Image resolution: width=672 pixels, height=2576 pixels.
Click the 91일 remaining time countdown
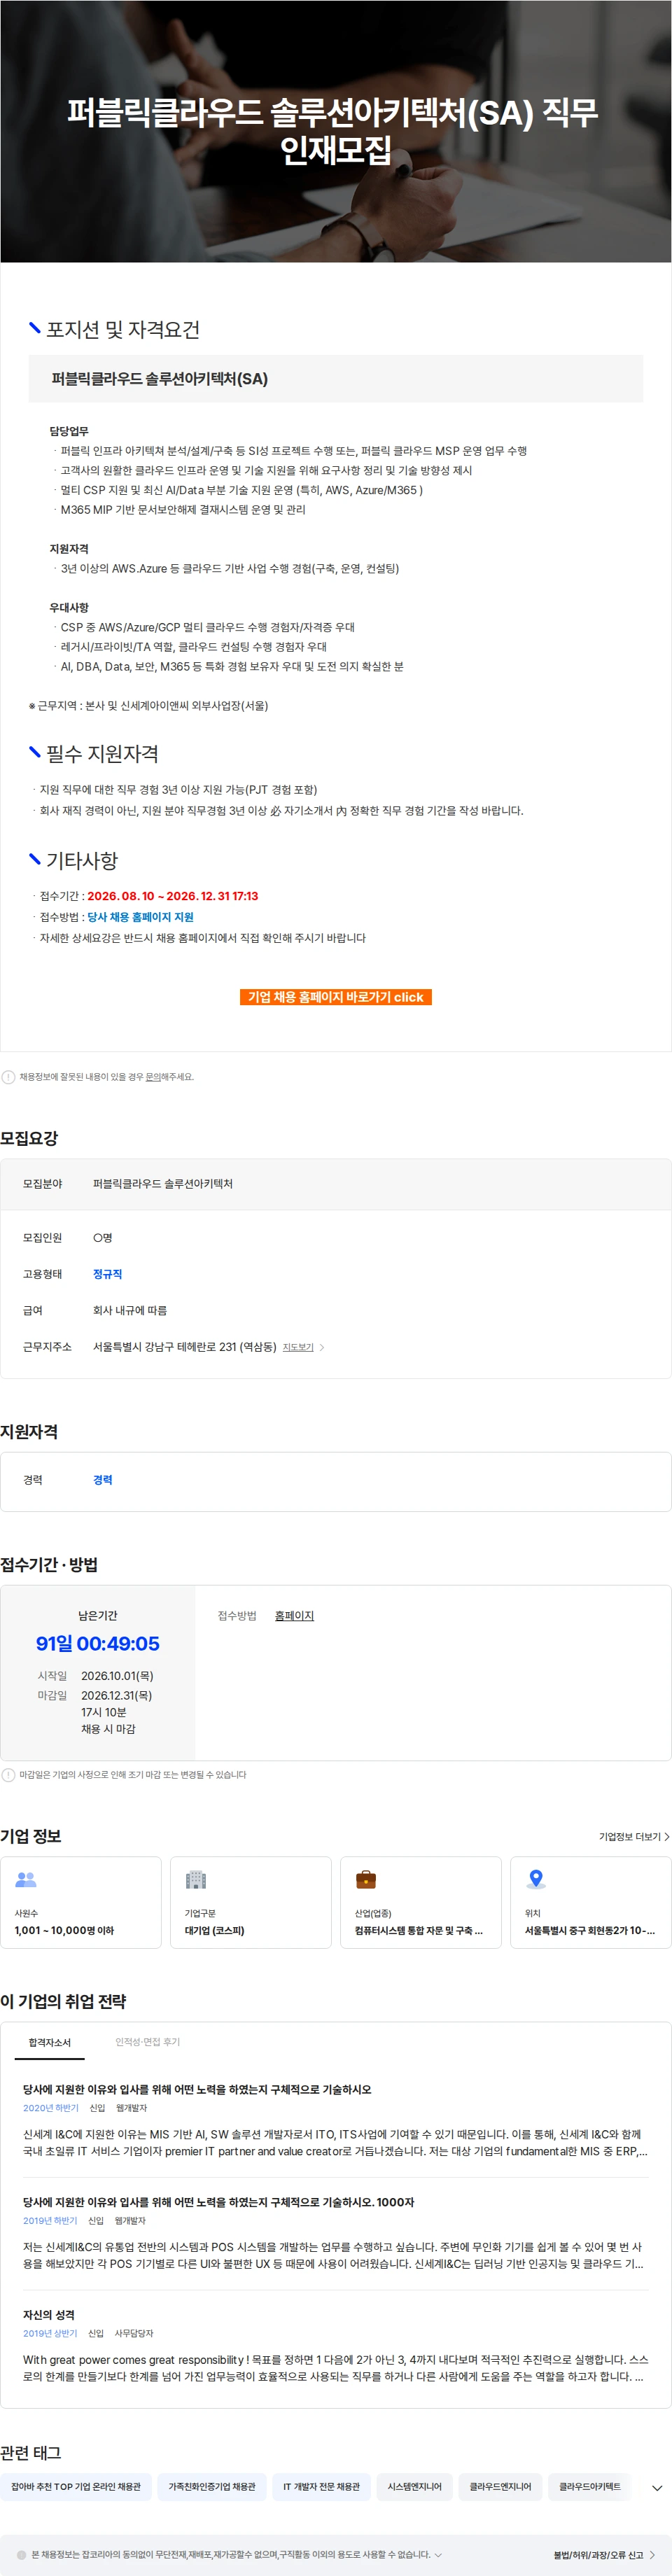click(x=98, y=1644)
